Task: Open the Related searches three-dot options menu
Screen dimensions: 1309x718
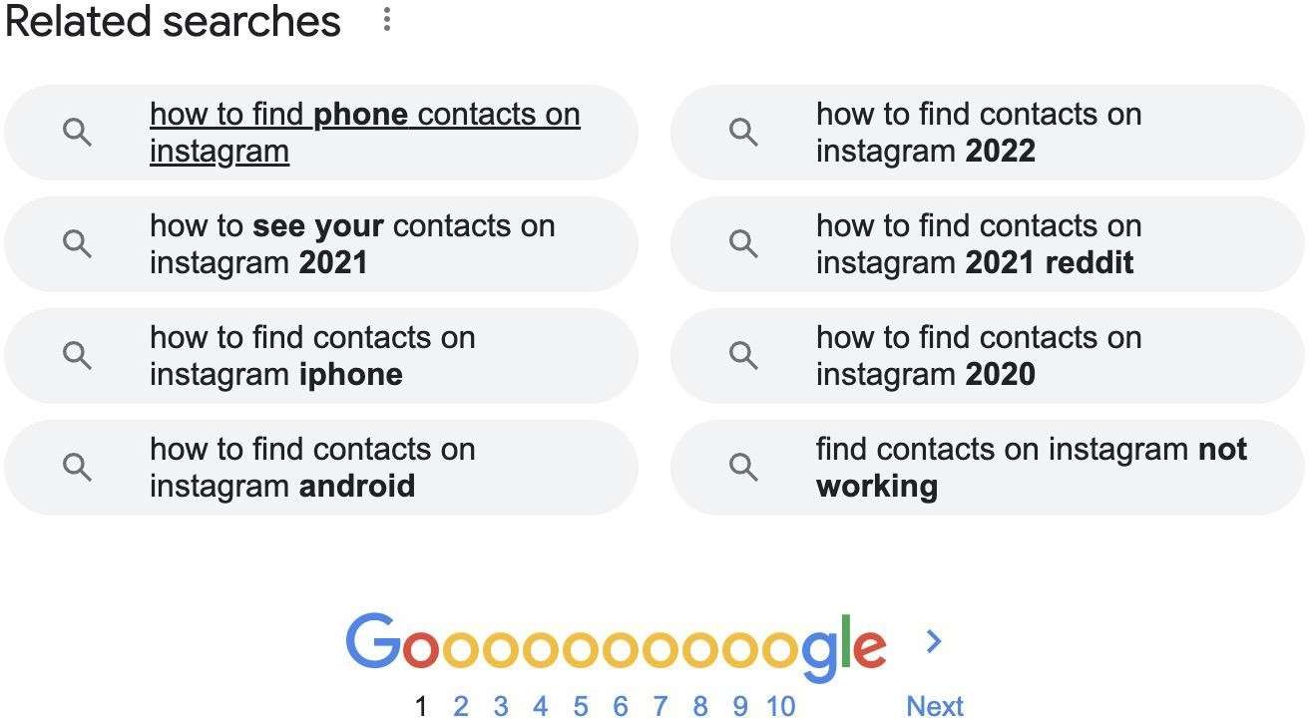Action: coord(387,20)
